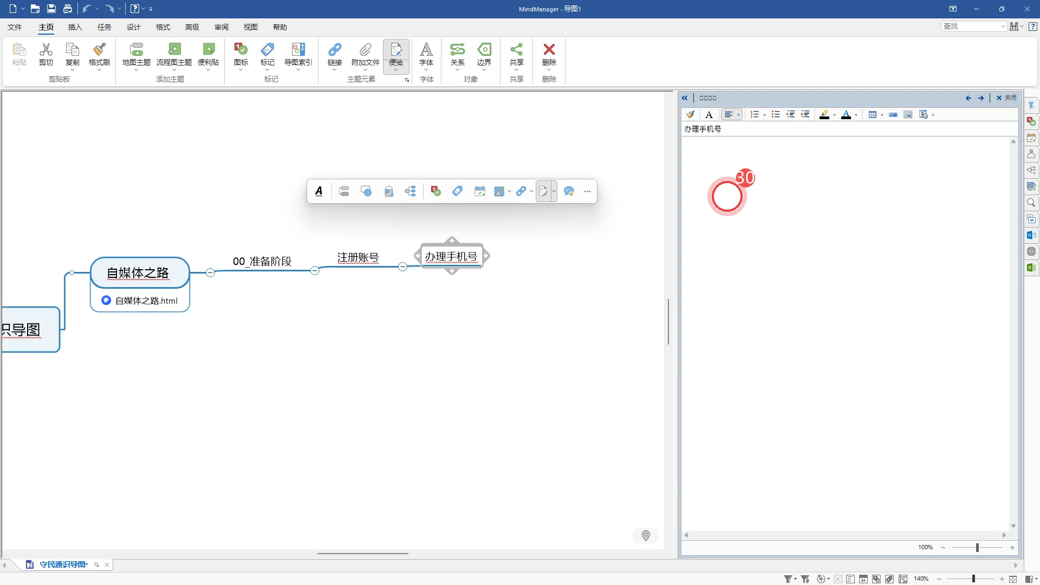The image size is (1040, 585).
Task: Click the 格式刷 format painter icon
Action: pyautogui.click(x=99, y=49)
